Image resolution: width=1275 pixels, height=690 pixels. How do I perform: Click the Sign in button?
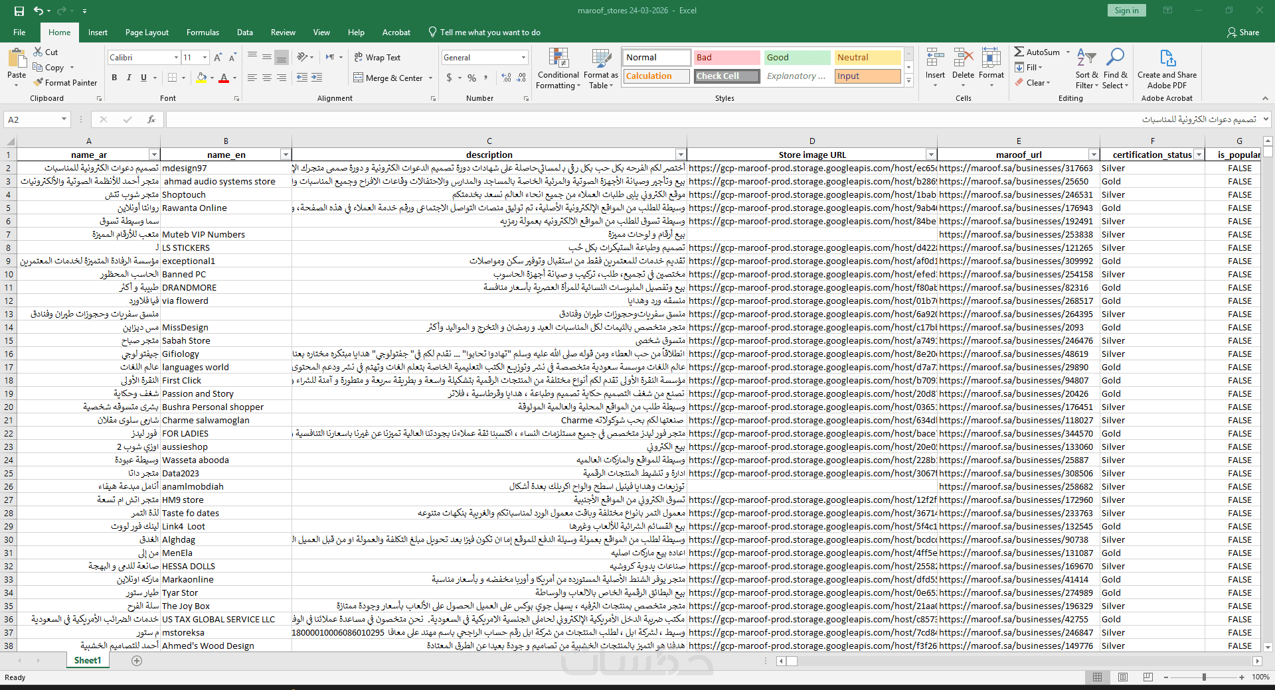[x=1126, y=11]
